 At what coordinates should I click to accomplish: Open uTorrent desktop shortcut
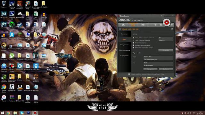(x=12, y=57)
